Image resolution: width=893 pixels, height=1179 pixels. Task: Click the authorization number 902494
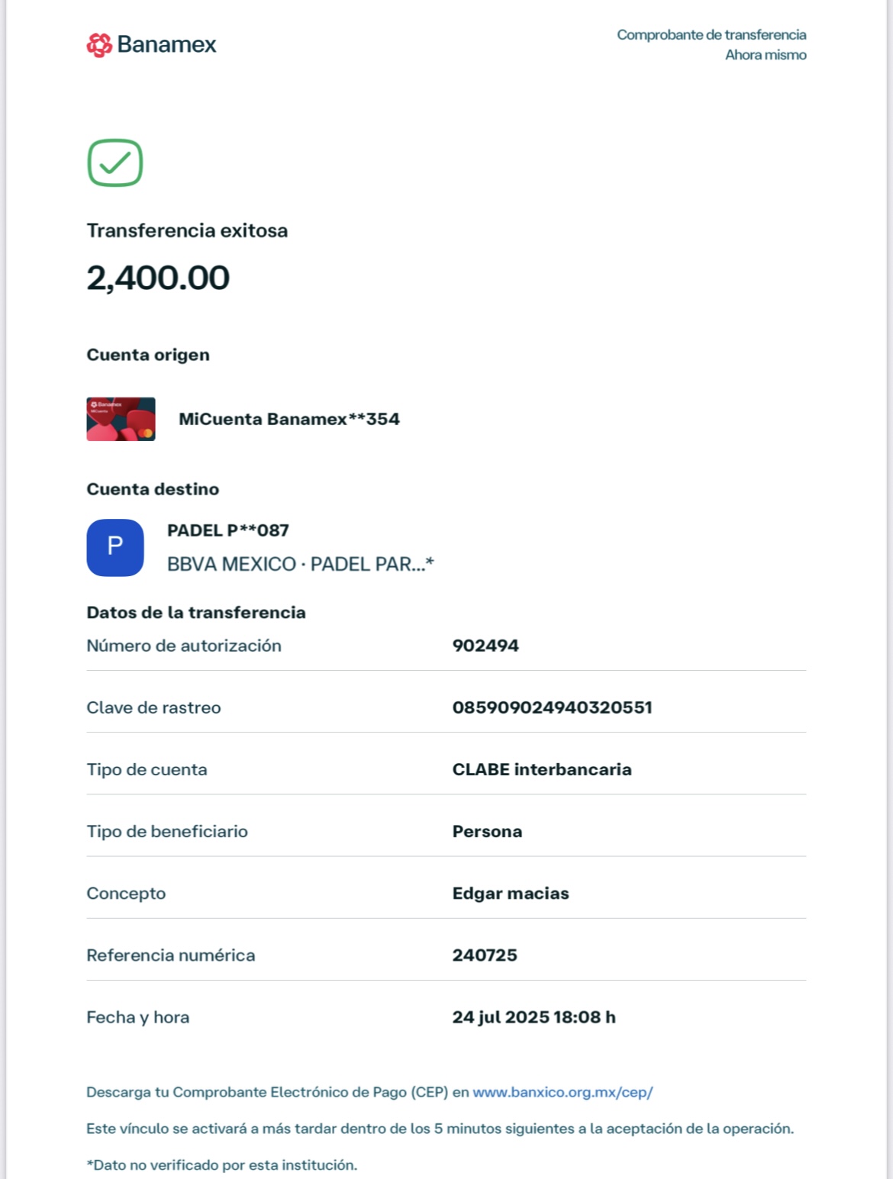click(x=485, y=646)
